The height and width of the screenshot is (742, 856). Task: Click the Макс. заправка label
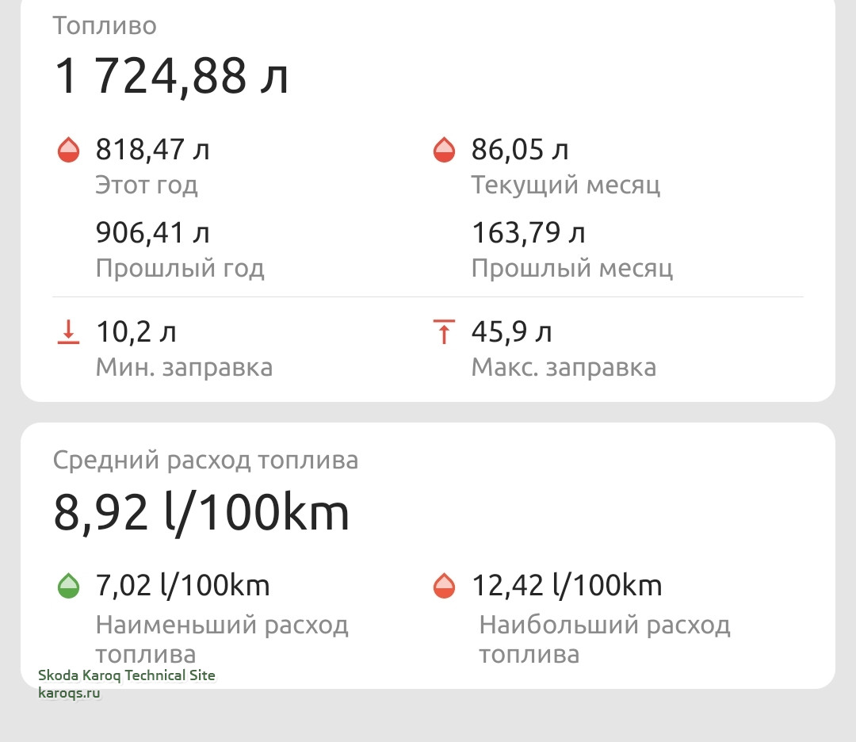(564, 367)
